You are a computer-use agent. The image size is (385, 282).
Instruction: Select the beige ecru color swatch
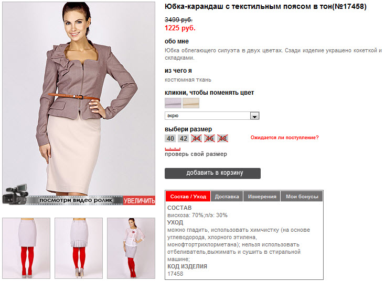[x=191, y=103]
